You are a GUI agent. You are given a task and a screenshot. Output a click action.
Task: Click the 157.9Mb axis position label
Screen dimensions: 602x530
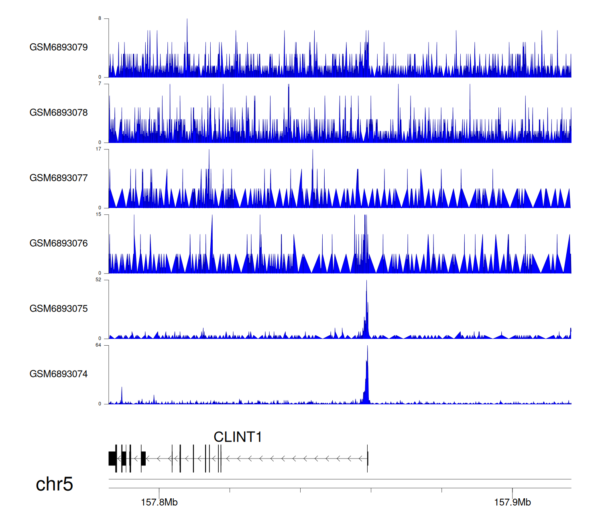pos(513,502)
